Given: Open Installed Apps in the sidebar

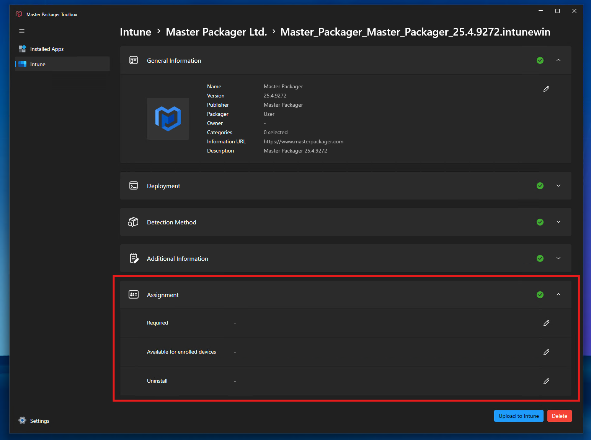Looking at the screenshot, I should pos(62,49).
